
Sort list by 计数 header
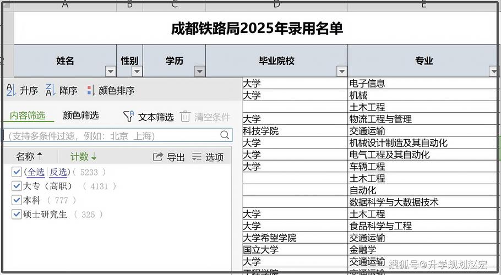pos(83,156)
